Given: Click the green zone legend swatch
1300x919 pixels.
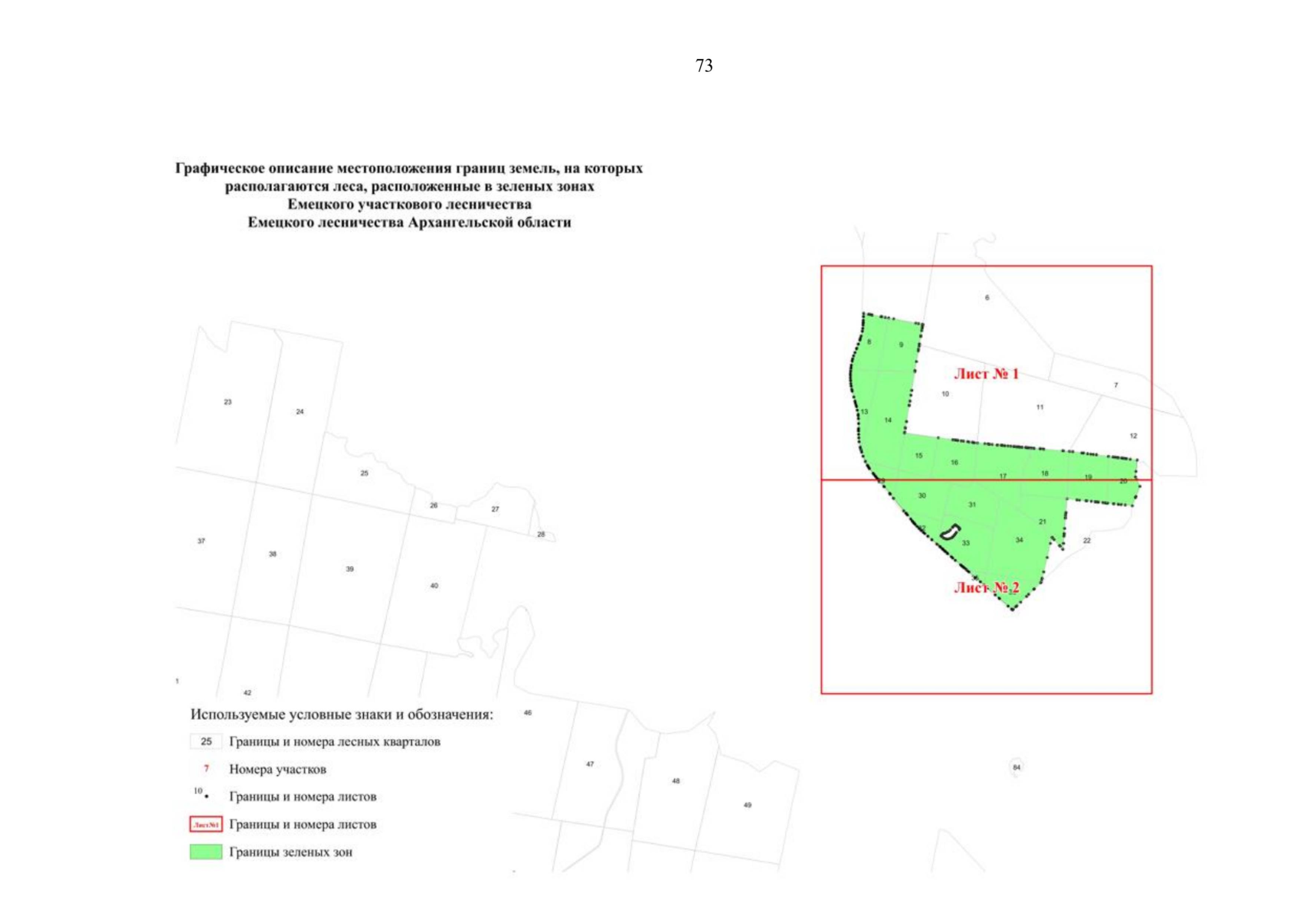Looking at the screenshot, I should click(205, 852).
